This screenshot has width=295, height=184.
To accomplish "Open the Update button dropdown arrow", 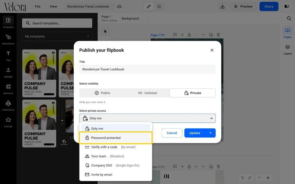I will 211,133.
